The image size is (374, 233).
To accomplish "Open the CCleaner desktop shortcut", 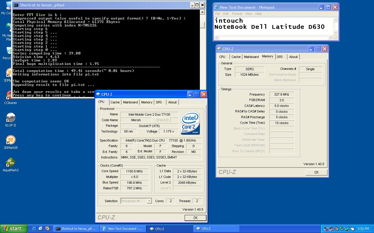I will 11,97.
